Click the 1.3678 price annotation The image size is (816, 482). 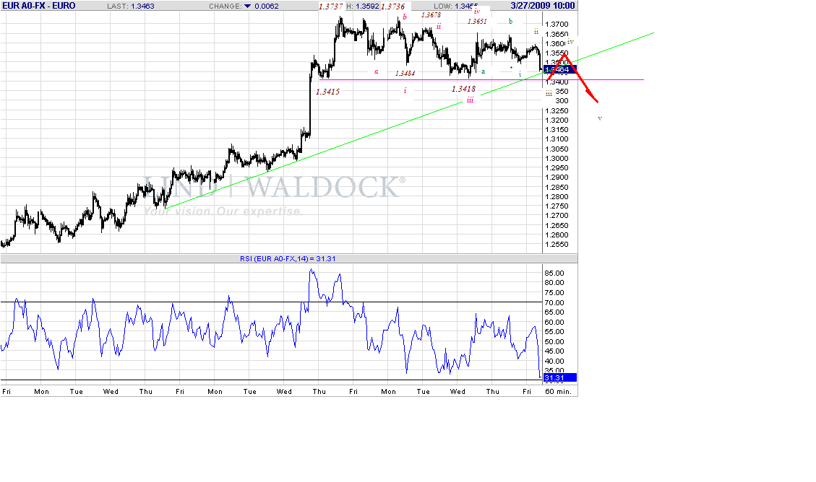tap(431, 15)
